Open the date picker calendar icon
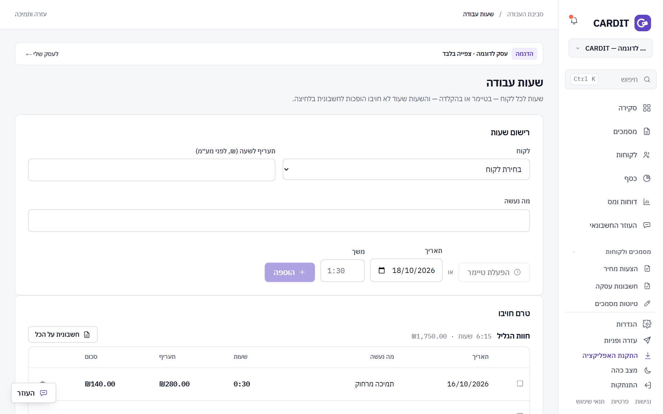The image size is (663, 414). click(382, 270)
